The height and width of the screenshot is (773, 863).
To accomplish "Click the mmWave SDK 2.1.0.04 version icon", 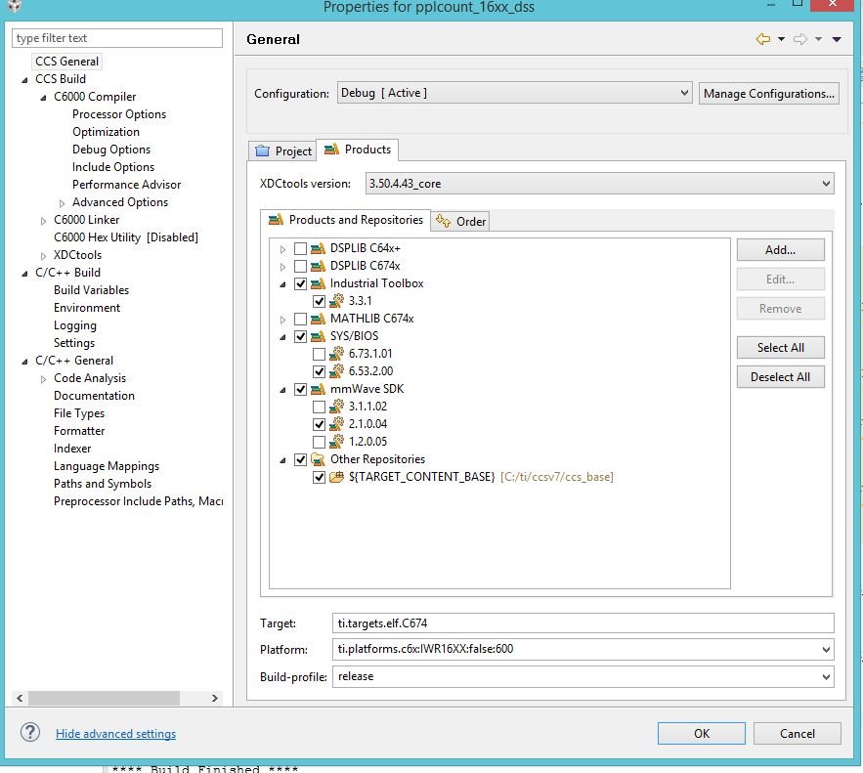I will (x=336, y=424).
